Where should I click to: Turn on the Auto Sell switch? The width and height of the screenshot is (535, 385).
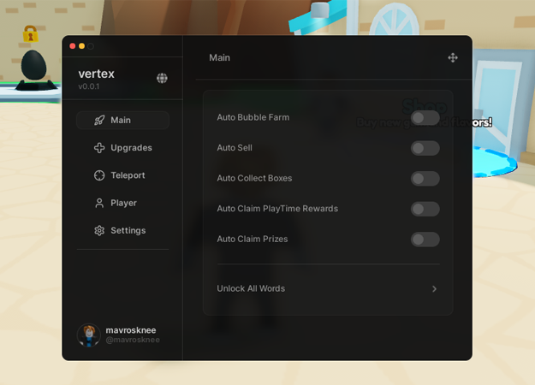click(x=425, y=148)
